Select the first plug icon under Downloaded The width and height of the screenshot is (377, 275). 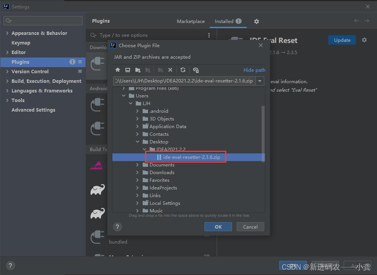[97, 64]
